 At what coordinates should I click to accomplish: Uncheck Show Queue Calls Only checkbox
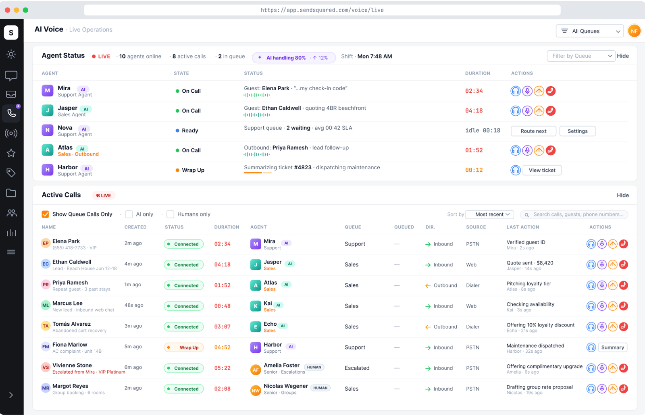tap(46, 214)
